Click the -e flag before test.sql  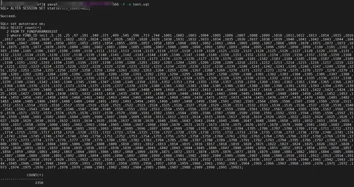(130, 4)
